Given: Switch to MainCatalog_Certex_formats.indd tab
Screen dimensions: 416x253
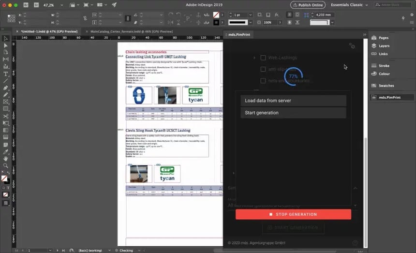Looking at the screenshot, I should (132, 31).
